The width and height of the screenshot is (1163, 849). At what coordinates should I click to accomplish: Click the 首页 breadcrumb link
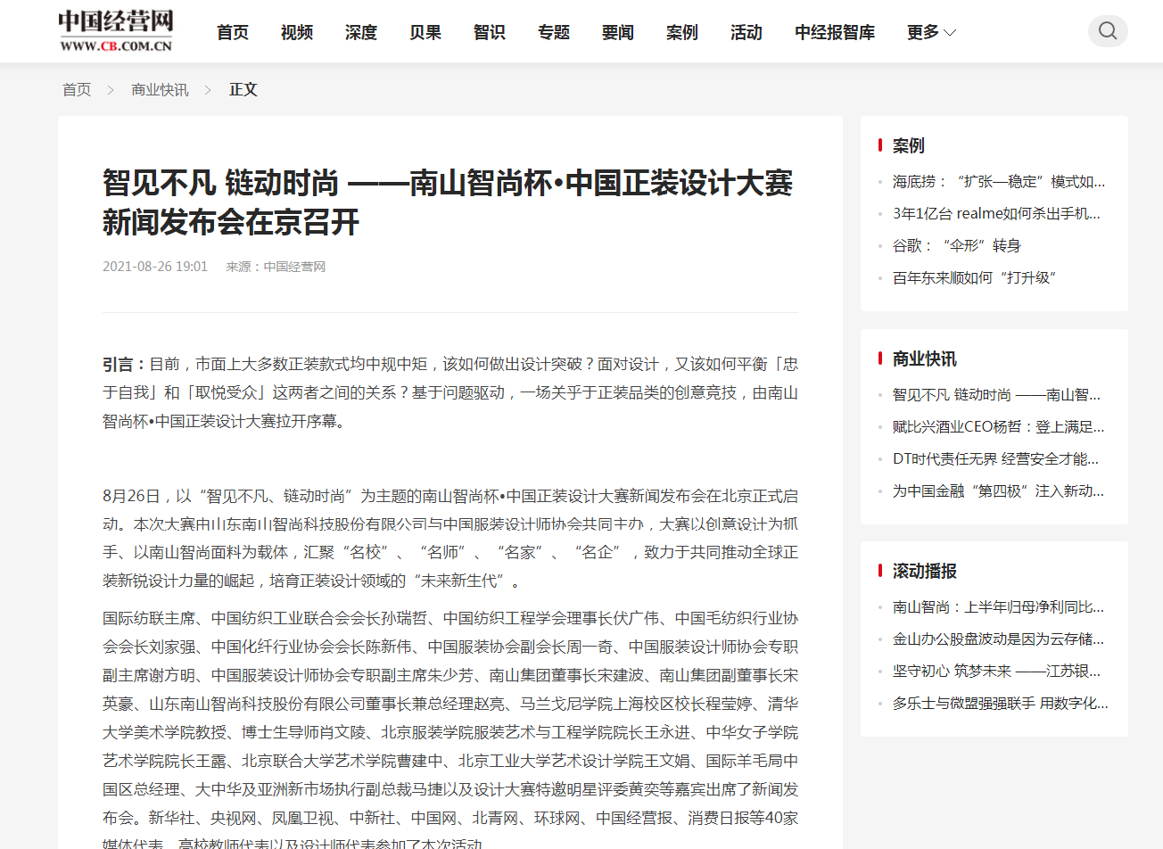(x=77, y=90)
